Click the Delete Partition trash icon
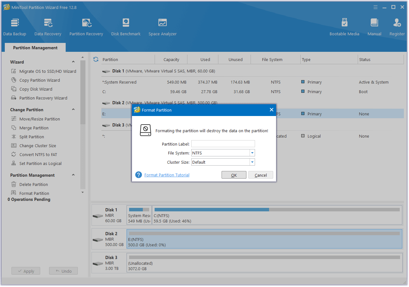The width and height of the screenshot is (409, 287). 14,184
